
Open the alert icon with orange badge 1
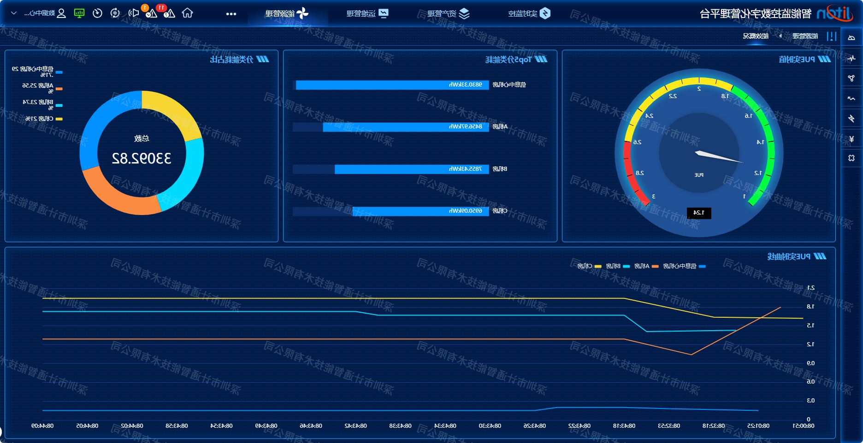pyautogui.click(x=151, y=13)
